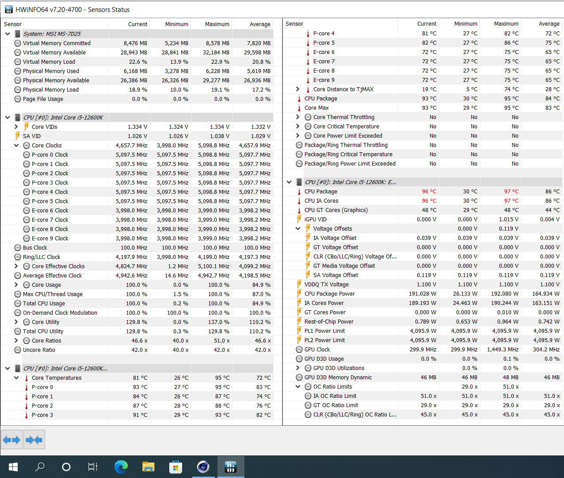Viewport: 564px width, 478px height.
Task: Select the GPU D3D Memory Dynamic row
Action: click(423, 377)
